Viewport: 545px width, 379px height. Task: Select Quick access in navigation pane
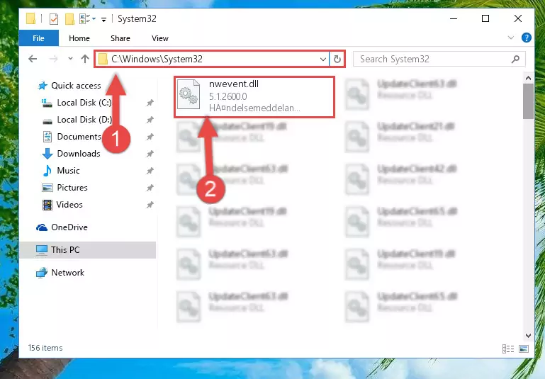[x=69, y=86]
